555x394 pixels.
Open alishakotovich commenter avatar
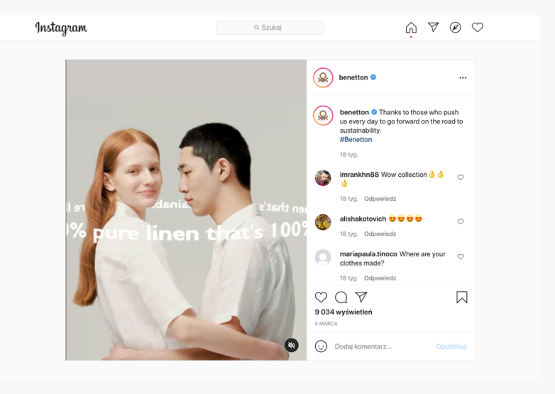coord(323,222)
